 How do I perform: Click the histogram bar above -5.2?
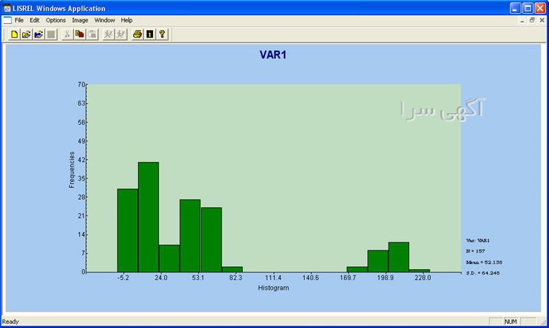pos(128,231)
